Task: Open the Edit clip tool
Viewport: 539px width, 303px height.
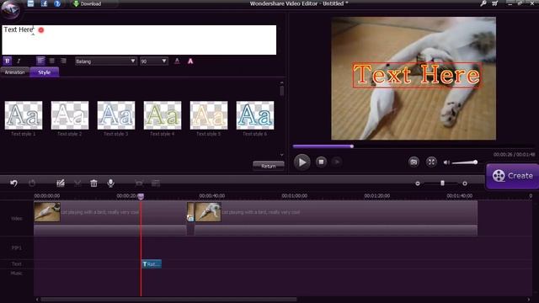Action: (x=61, y=183)
